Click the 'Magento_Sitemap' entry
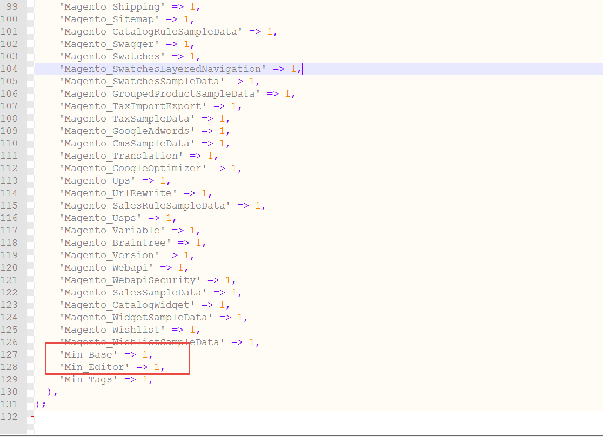 click(127, 19)
